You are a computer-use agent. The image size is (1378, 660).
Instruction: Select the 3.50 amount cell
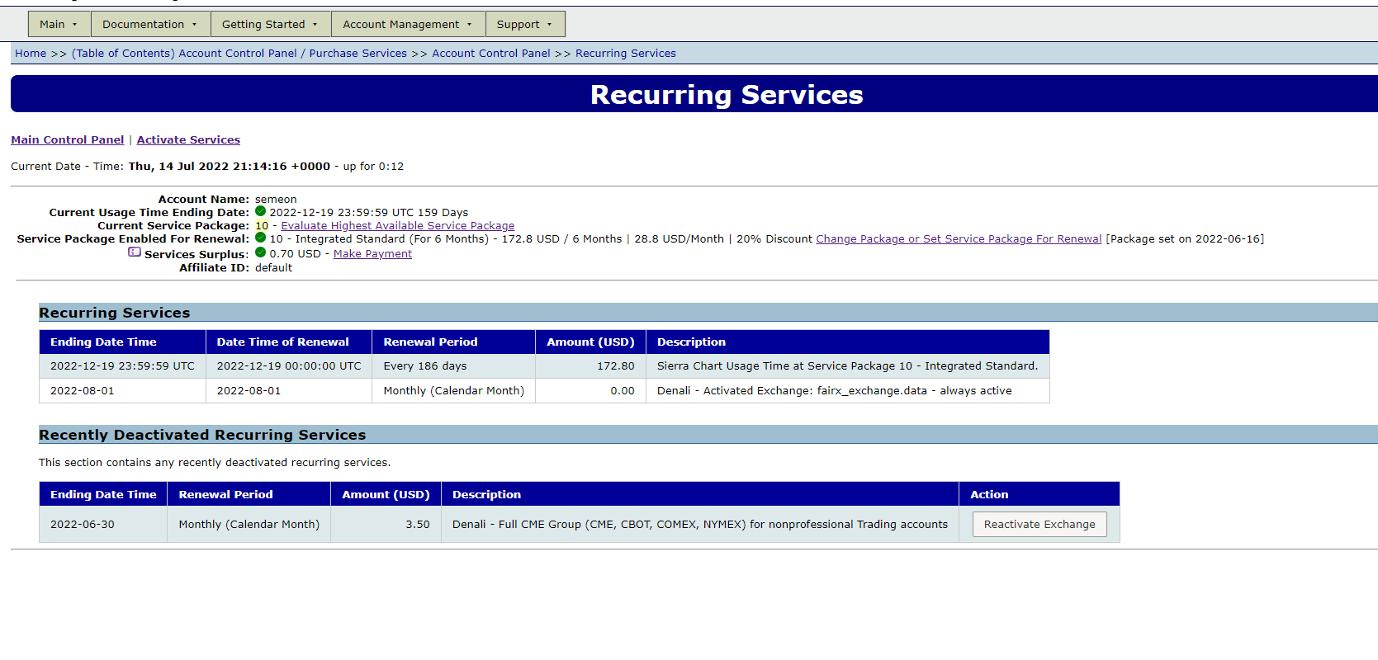coord(386,525)
